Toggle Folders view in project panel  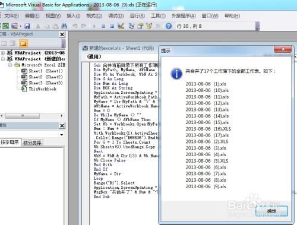pyautogui.click(x=23, y=43)
